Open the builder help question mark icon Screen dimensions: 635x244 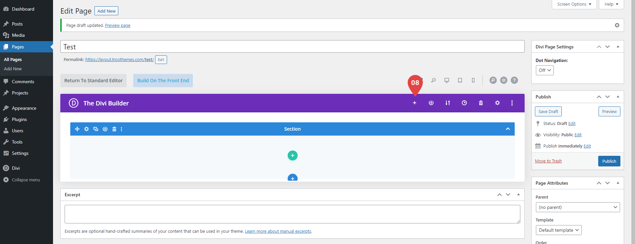(x=514, y=80)
